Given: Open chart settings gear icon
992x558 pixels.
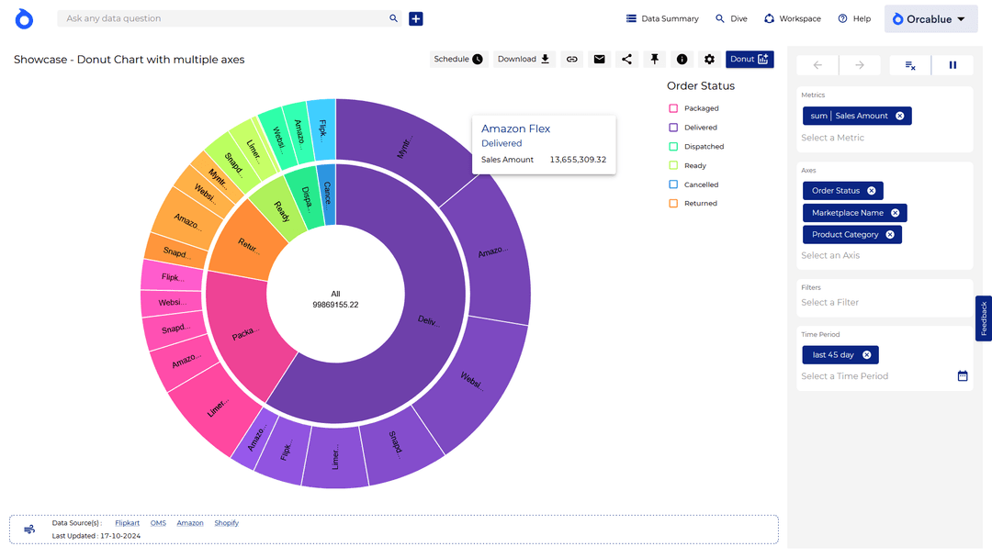Looking at the screenshot, I should (x=709, y=60).
